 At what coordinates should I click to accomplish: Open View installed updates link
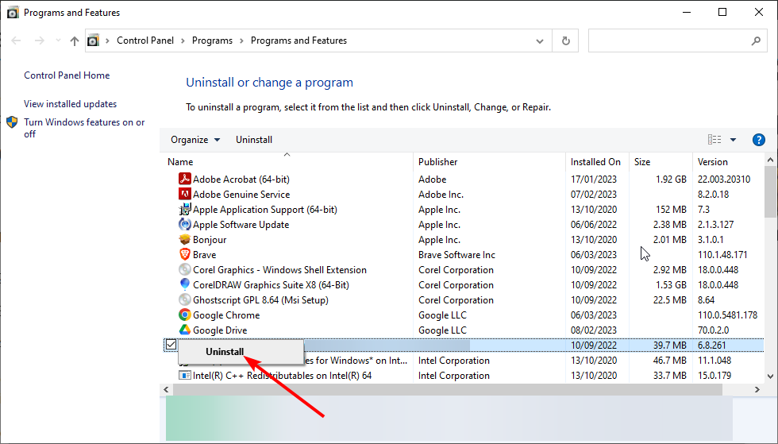coord(71,104)
